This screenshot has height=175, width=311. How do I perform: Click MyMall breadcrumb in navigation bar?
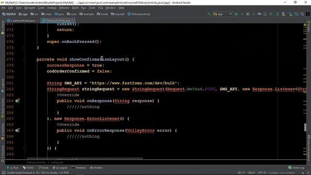(9, 14)
